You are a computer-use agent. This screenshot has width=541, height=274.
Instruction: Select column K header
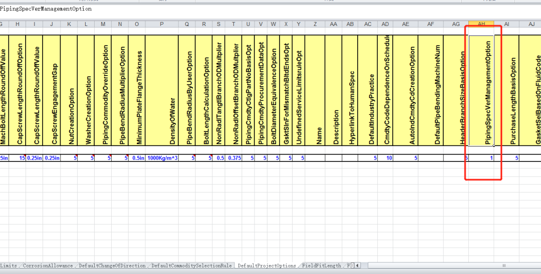(x=69, y=24)
